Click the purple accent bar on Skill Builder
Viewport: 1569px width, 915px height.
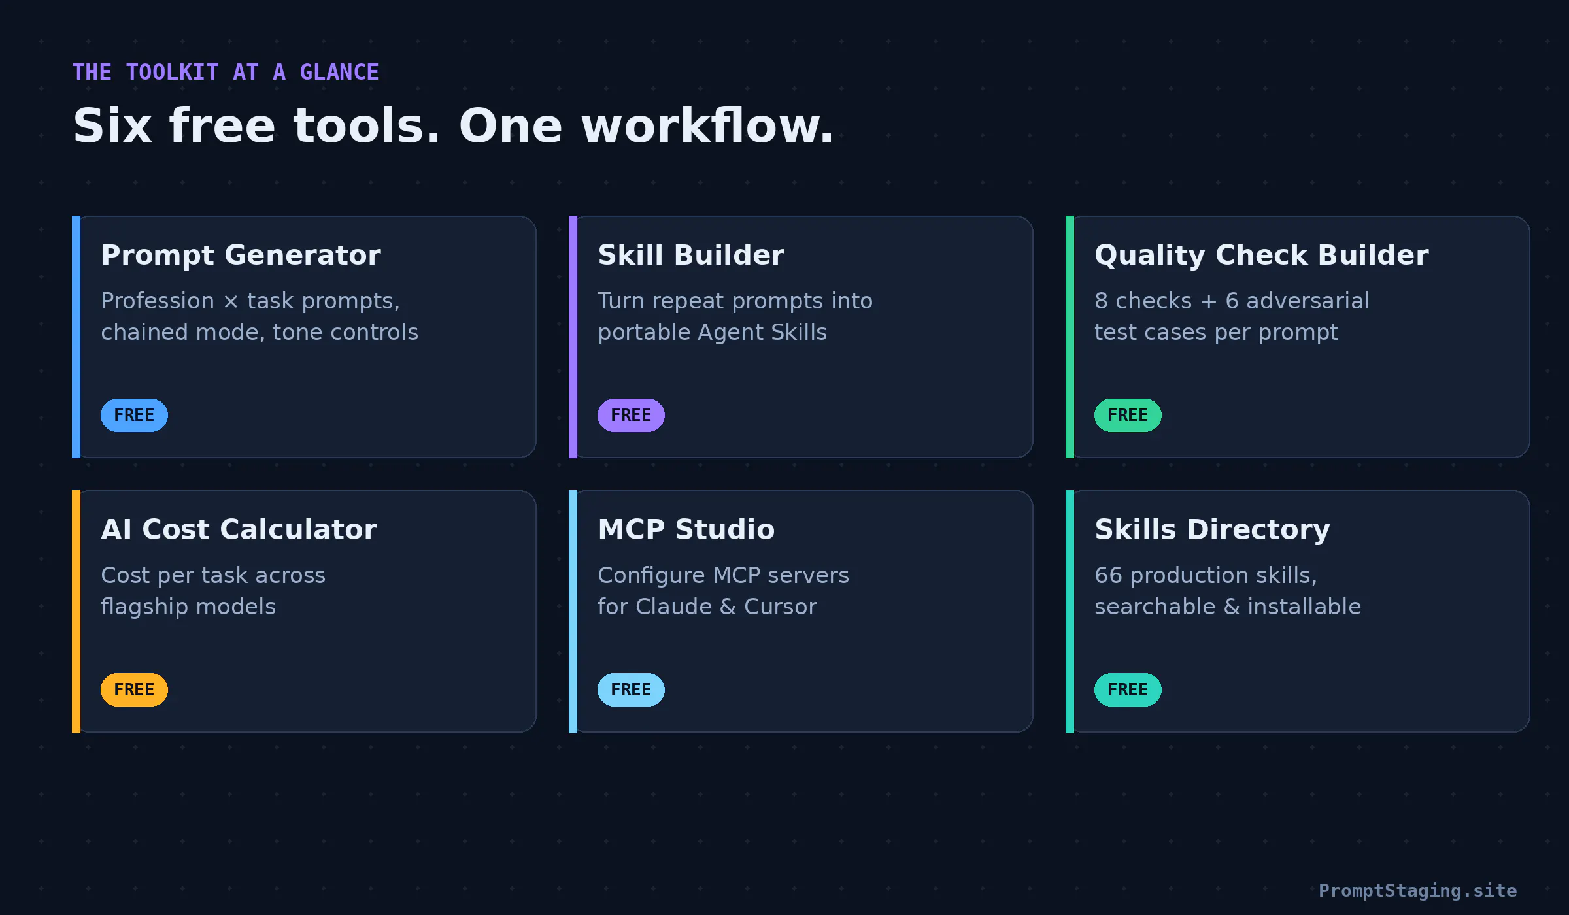pos(573,337)
